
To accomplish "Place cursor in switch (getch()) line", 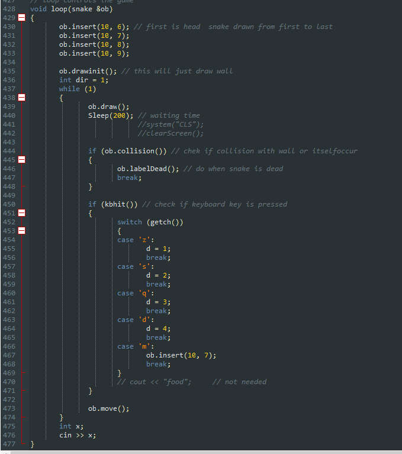I will [x=150, y=222].
